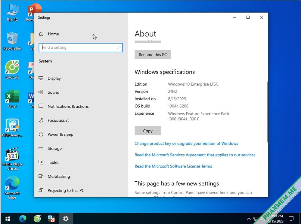Image resolution: width=301 pixels, height=224 pixels.
Task: Click the Storage drive icon
Action: (41, 148)
